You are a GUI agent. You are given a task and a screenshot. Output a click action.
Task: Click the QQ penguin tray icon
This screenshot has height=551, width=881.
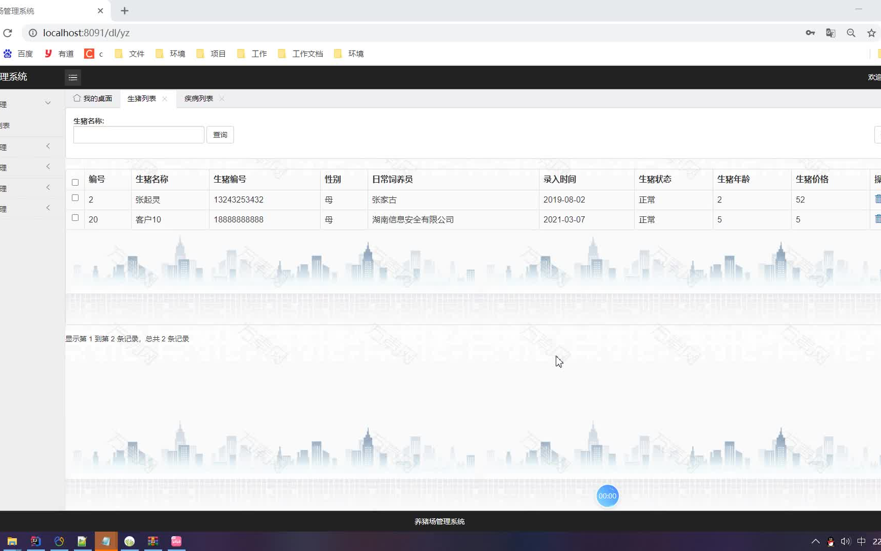pos(831,542)
